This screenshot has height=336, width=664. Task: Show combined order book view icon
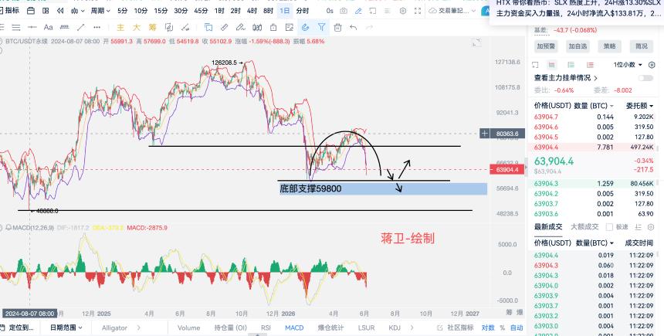click(x=551, y=65)
